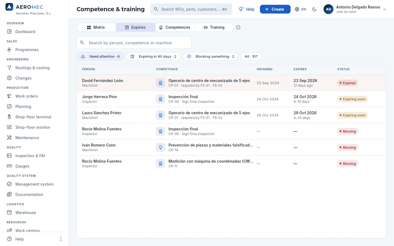Click the Iván Romero Cano name
The image size is (394, 246).
[99, 145]
